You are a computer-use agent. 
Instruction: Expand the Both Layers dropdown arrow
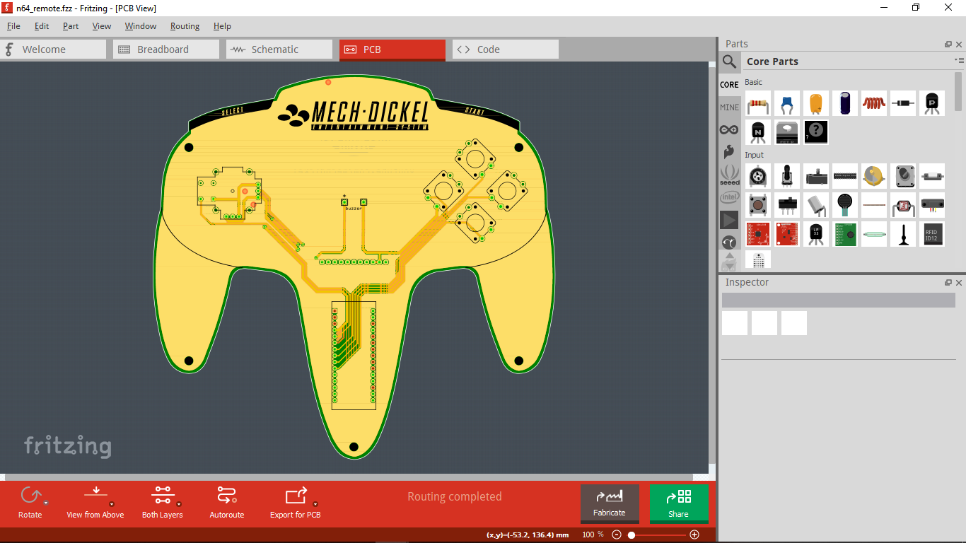coord(179,504)
